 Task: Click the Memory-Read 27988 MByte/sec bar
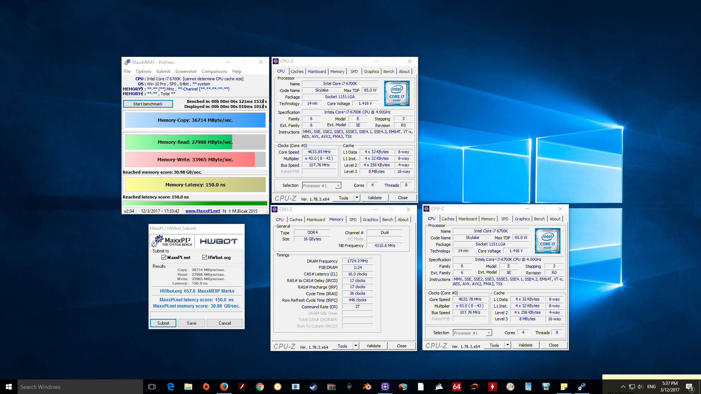pyautogui.click(x=195, y=142)
